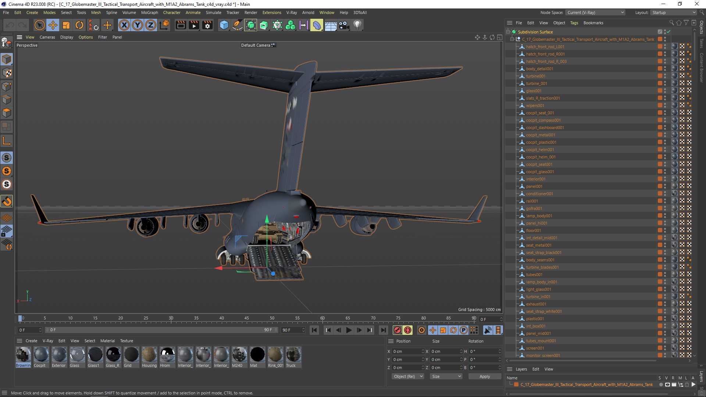Select the Glass material thumbnail
Image resolution: width=706 pixels, height=397 pixels.
click(77, 357)
